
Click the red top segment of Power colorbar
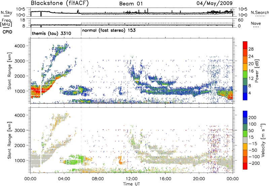246,45
